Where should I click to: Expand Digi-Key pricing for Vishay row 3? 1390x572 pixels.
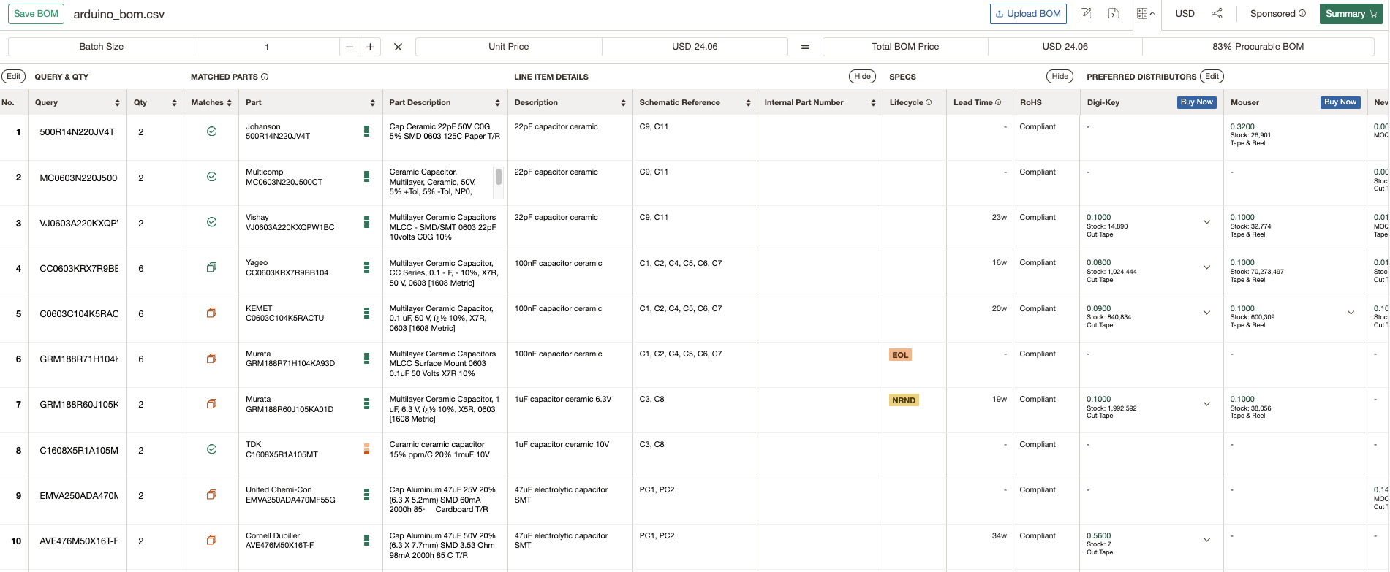(x=1206, y=222)
